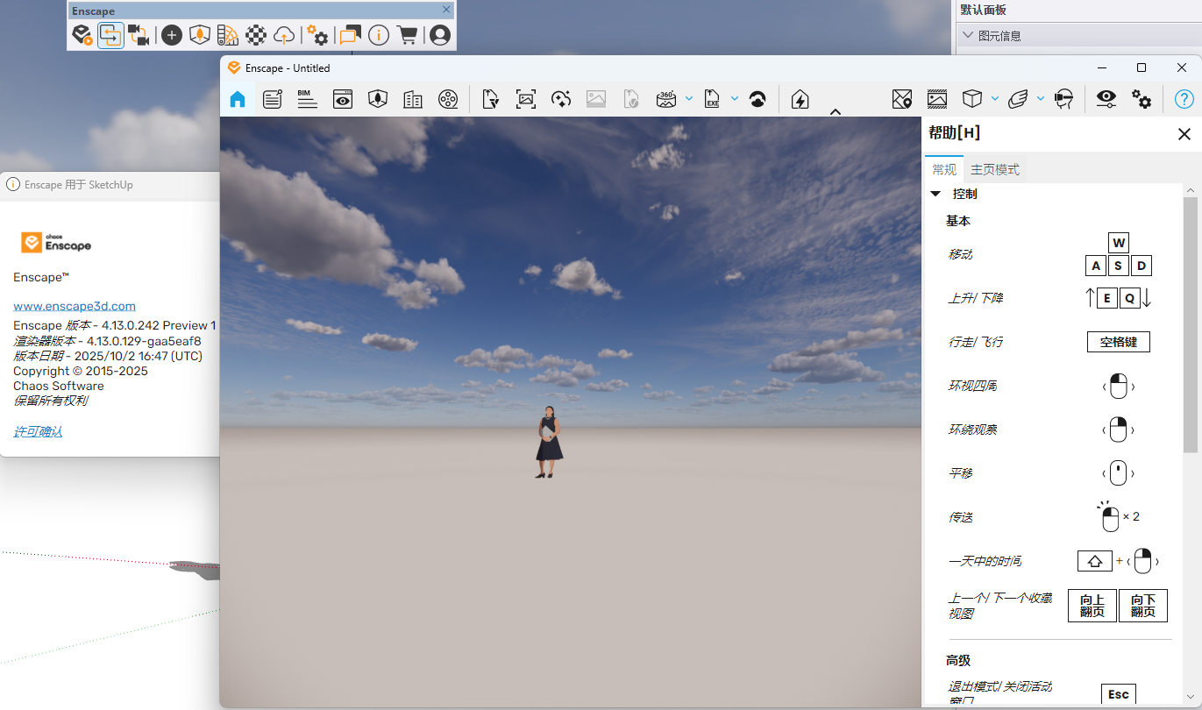Toggle Live Updates sync button

[x=110, y=35]
